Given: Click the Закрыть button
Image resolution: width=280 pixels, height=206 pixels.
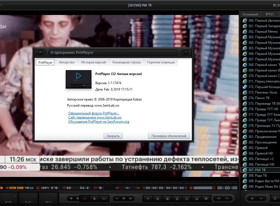Looking at the screenshot, I should (113, 136).
